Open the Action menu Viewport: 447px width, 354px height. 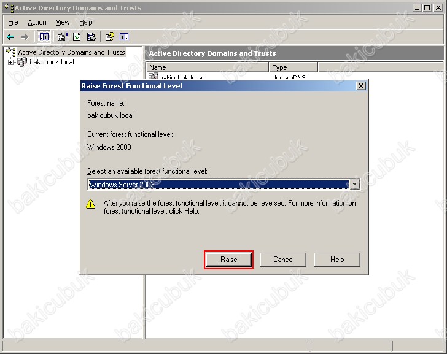tap(37, 22)
